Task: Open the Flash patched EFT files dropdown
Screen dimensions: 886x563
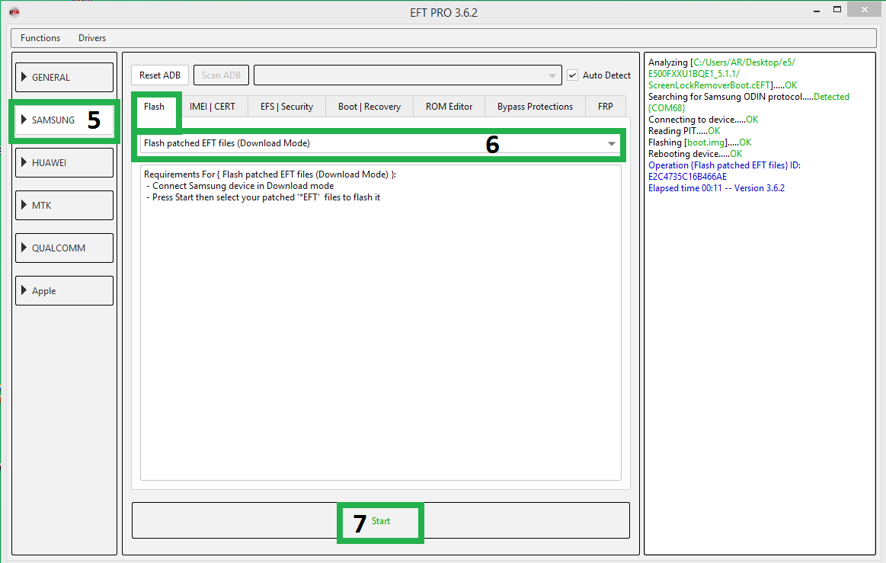Action: (379, 143)
